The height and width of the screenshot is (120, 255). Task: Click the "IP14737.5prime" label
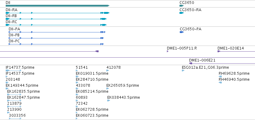20,67
